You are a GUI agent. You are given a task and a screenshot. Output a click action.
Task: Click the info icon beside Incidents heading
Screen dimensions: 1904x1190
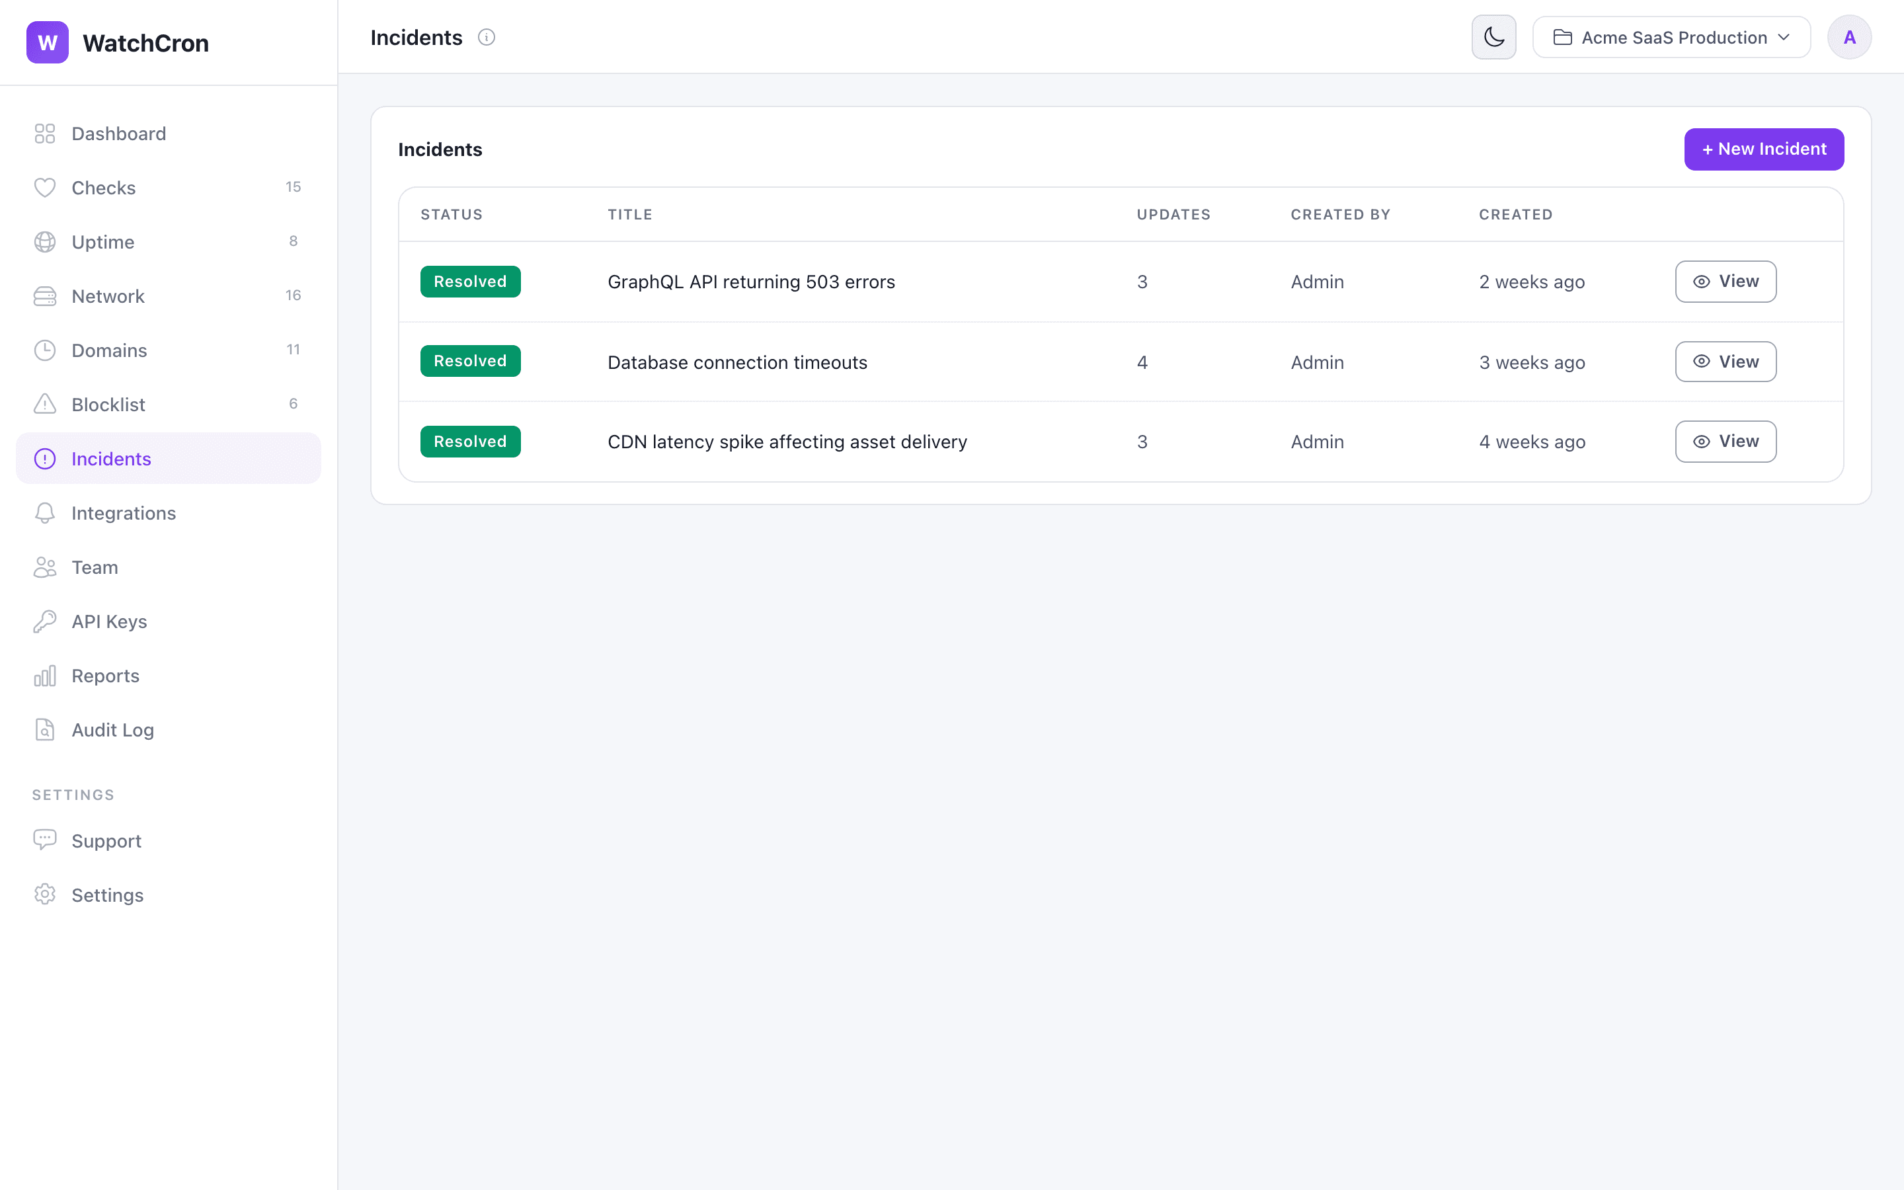tap(486, 38)
